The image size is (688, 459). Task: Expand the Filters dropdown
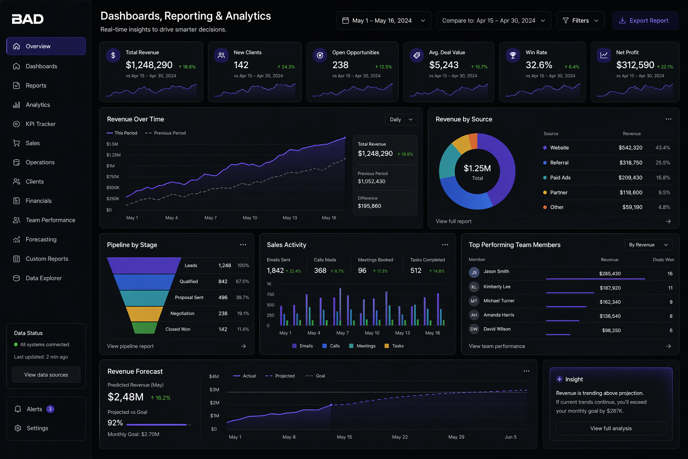point(580,21)
